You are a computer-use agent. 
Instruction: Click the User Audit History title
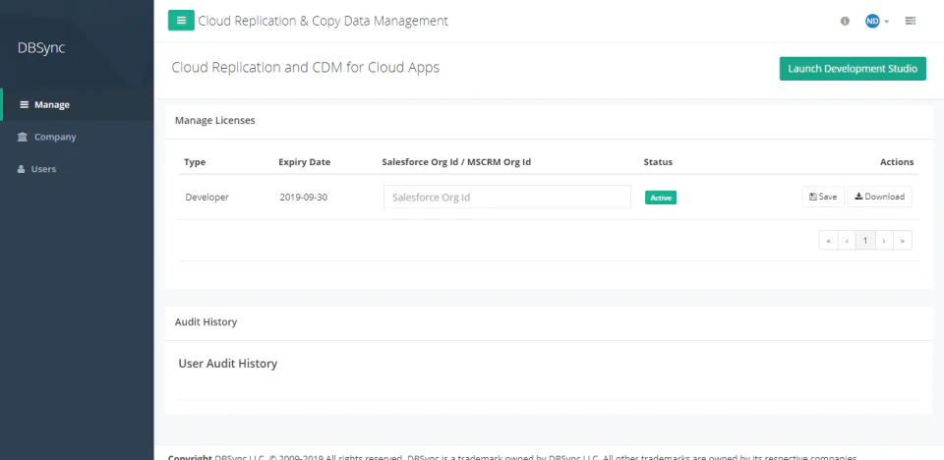(227, 364)
